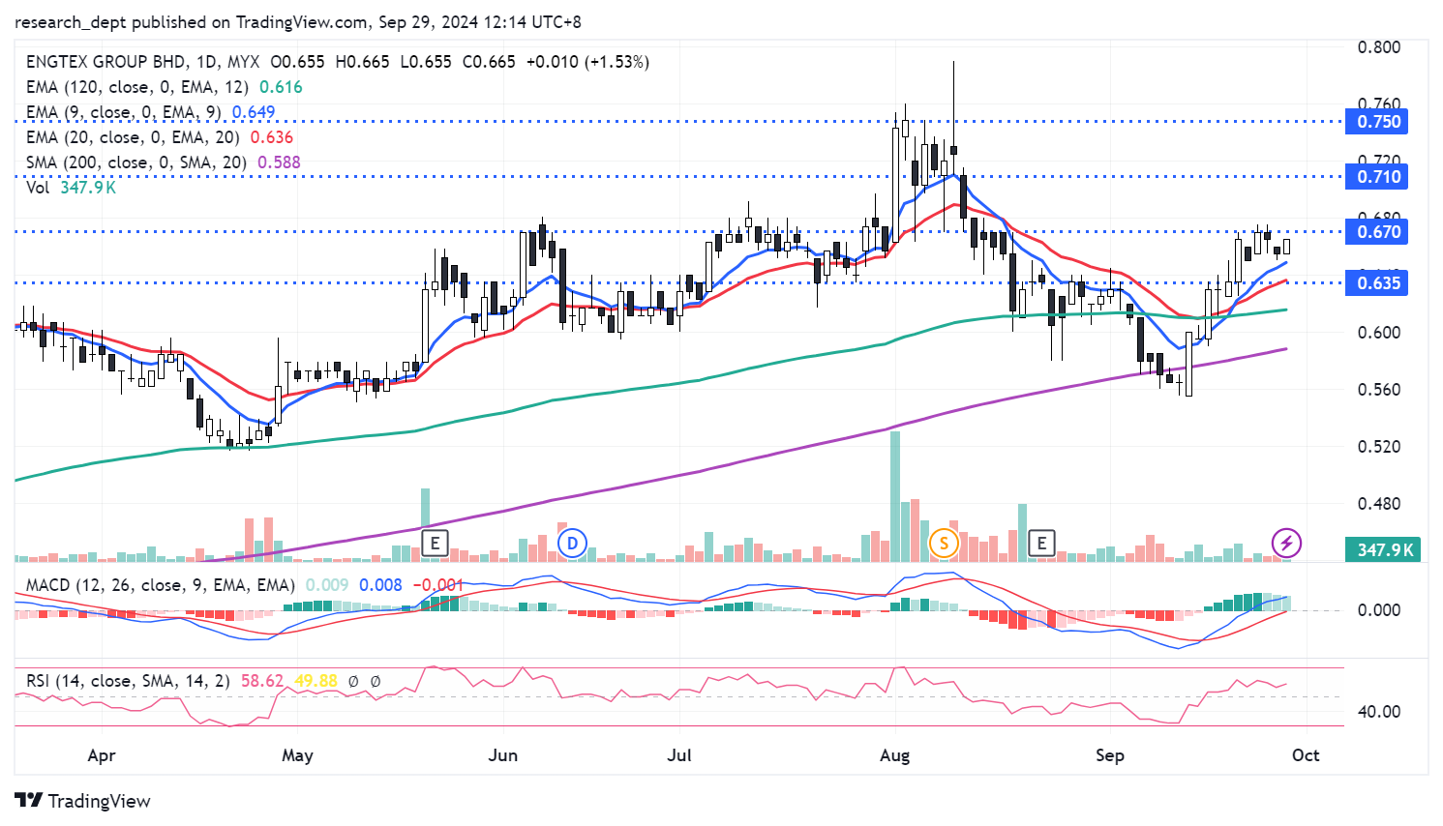
Task: Click the Aug label on time axis
Action: pyautogui.click(x=894, y=755)
